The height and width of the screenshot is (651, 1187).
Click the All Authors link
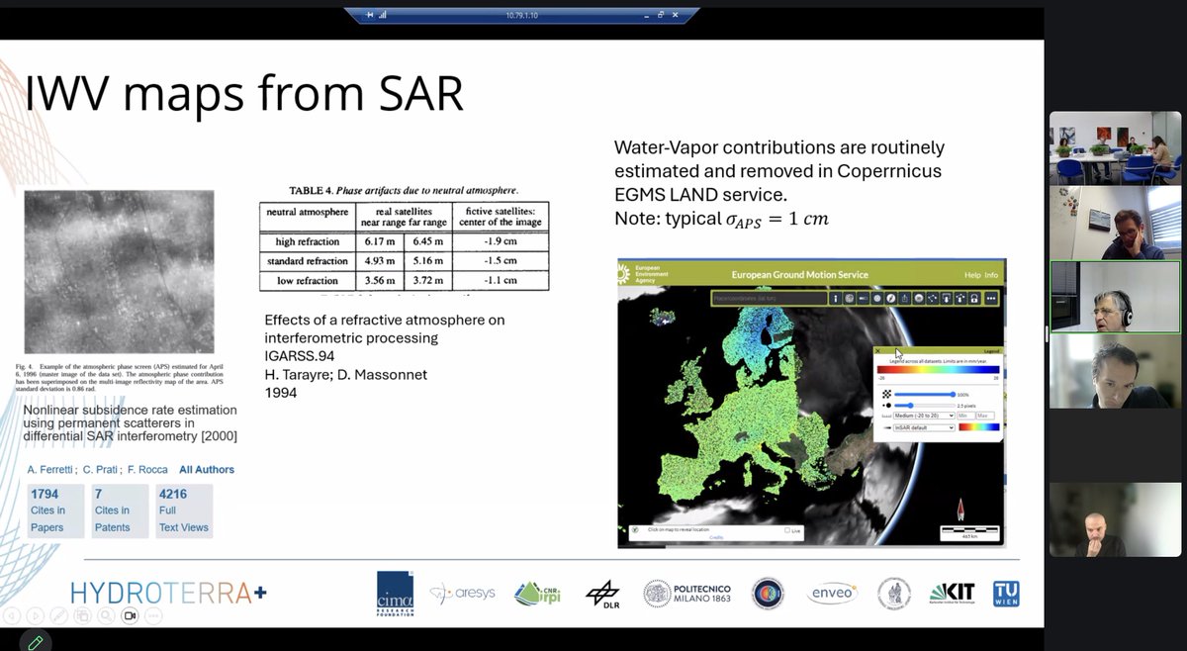pos(207,469)
